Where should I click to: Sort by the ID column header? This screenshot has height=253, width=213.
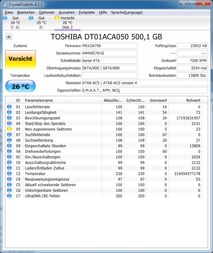click(18, 100)
